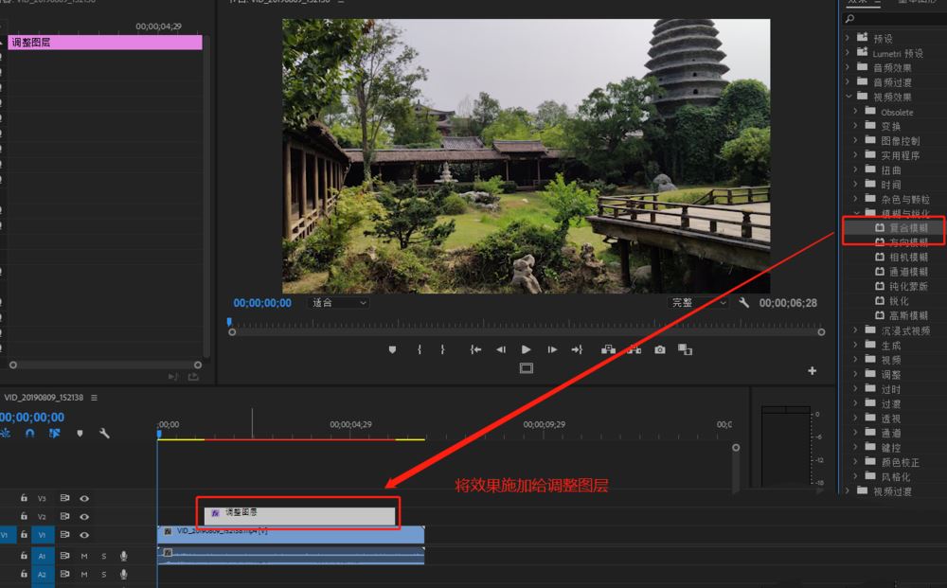Viewport: 947px width, 588px height.
Task: Expand the Lumetri 预设 folder
Action: pyautogui.click(x=848, y=53)
